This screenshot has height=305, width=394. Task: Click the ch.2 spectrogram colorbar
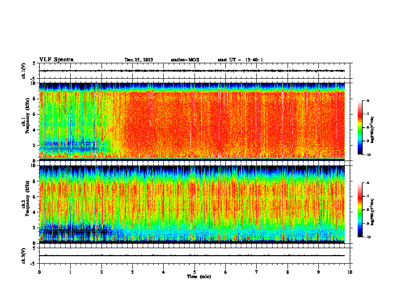coord(360,210)
